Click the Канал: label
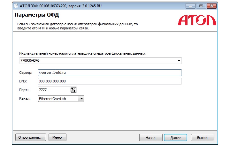Image resolution: width=230 pixels, height=146 pixels. tap(25, 98)
